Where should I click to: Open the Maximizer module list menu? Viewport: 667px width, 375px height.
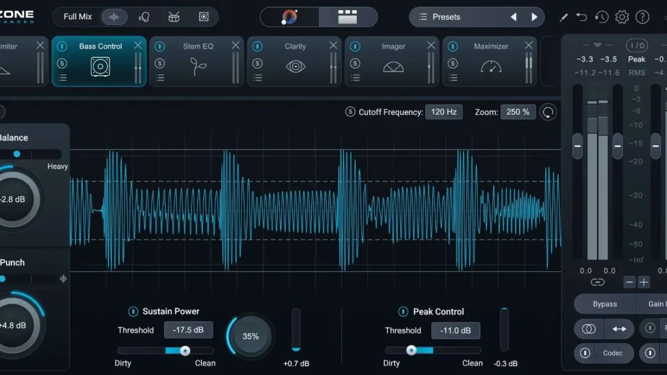tap(453, 78)
